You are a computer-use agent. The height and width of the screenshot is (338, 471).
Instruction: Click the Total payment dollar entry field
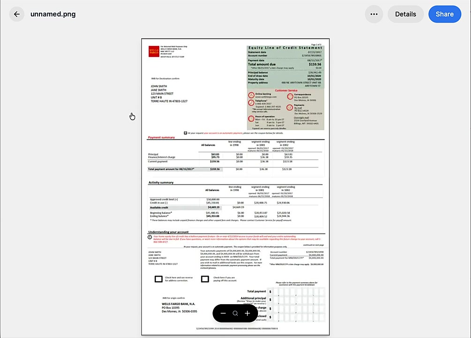[x=297, y=292]
